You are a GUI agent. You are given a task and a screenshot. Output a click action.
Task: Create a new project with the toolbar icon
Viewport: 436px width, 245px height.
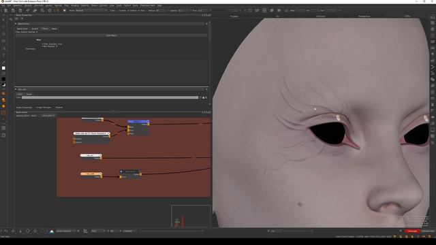(5, 10)
